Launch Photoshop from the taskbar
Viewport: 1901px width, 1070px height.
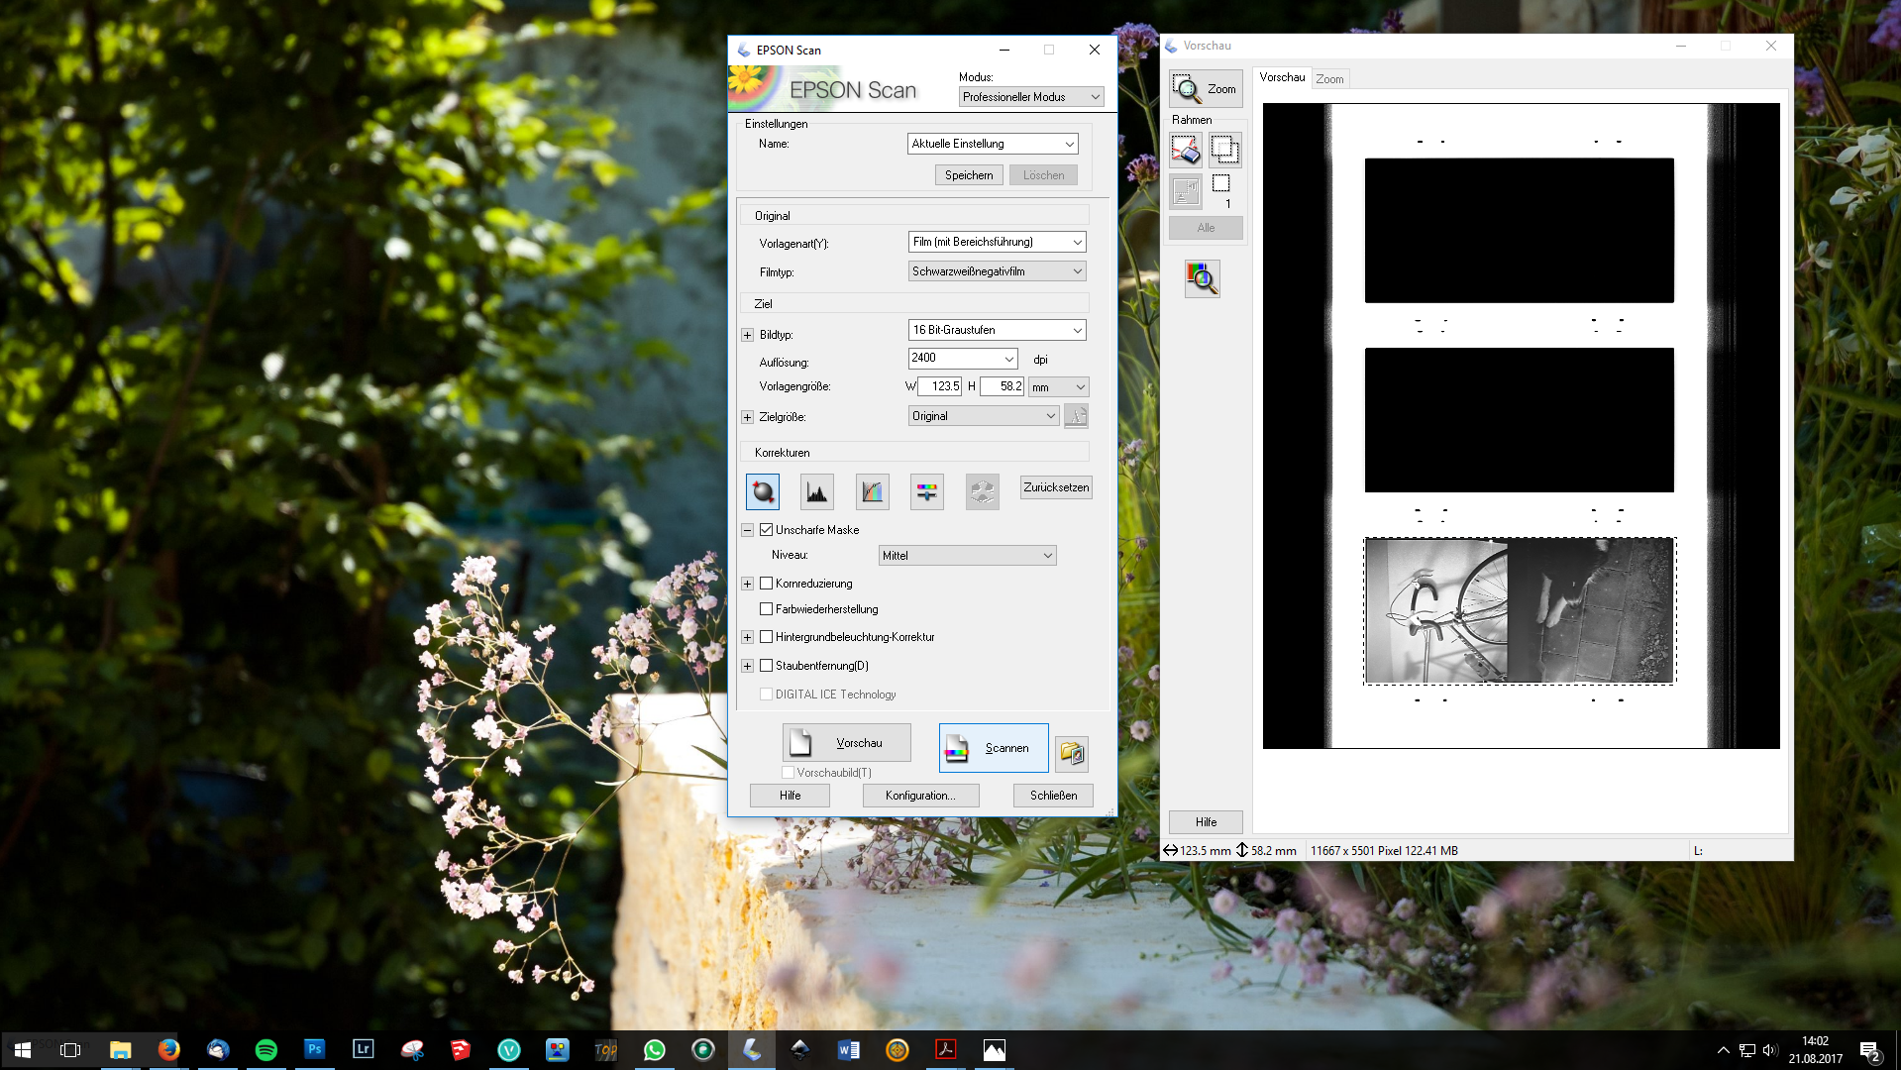(315, 1049)
